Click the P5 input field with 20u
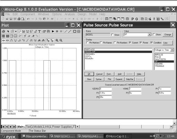Screen dimensions: 177x139 [x=106, y=97]
